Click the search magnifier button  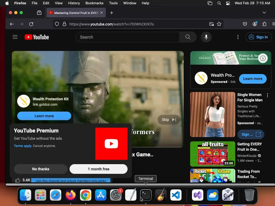point(188,37)
